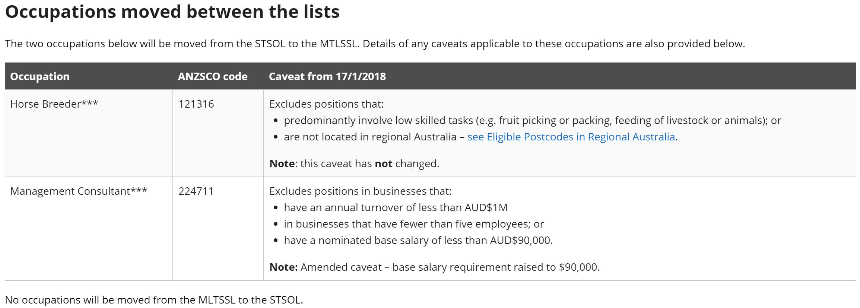Click the intro paragraph about STSOL to MTLSSL
Viewport: 860px width, 308px height.
coord(375,44)
